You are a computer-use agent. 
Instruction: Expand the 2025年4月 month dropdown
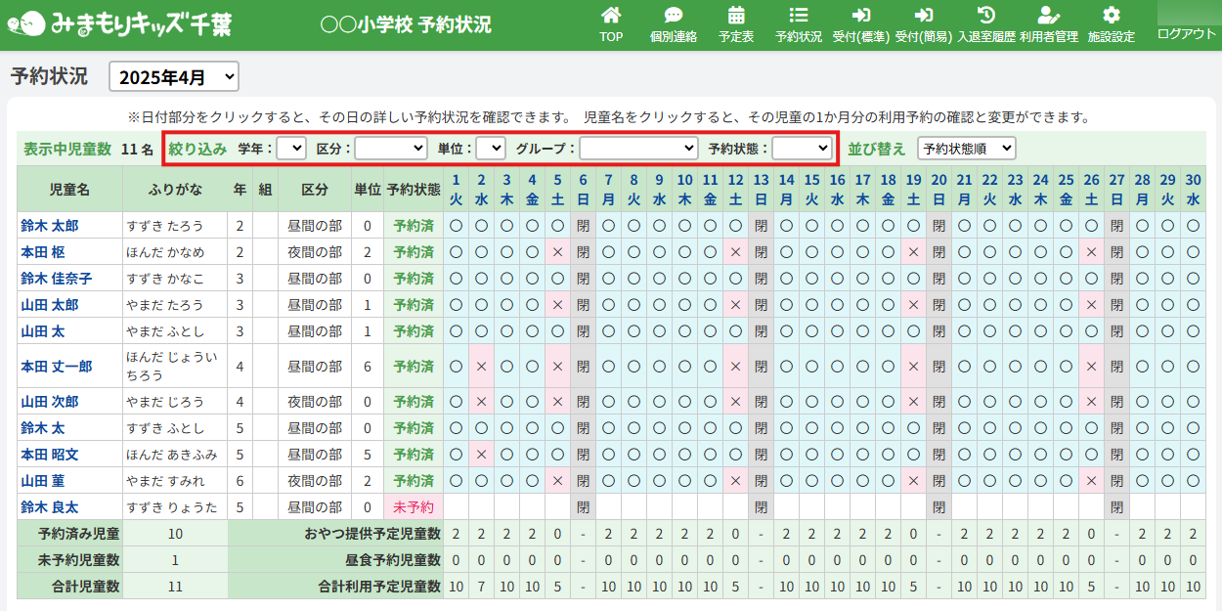point(174,76)
